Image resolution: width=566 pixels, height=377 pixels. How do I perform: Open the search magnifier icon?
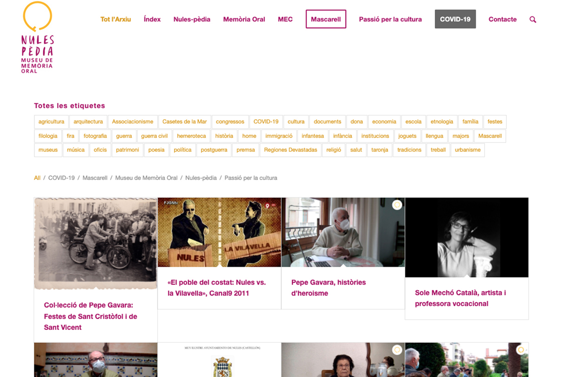(533, 19)
